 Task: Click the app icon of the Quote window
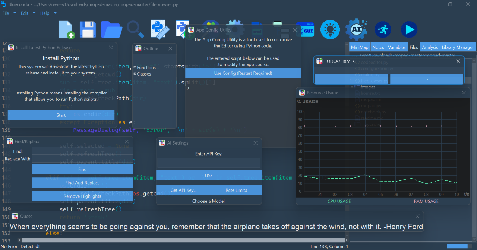click(15, 216)
